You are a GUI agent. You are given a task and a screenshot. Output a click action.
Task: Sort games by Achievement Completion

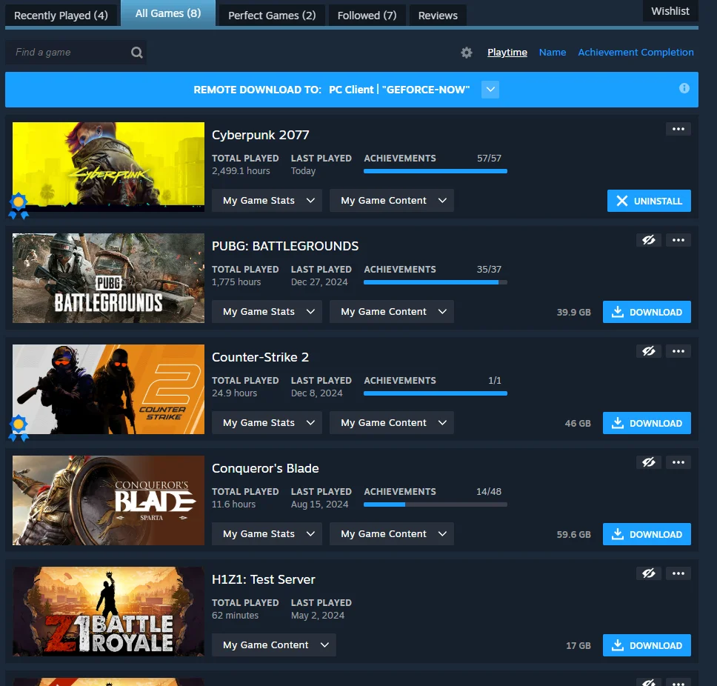pyautogui.click(x=636, y=53)
